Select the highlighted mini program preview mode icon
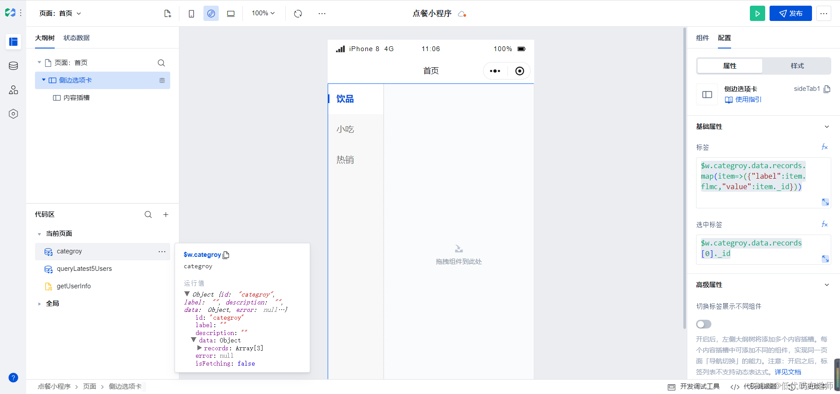Viewport: 840px width, 394px height. tap(211, 14)
